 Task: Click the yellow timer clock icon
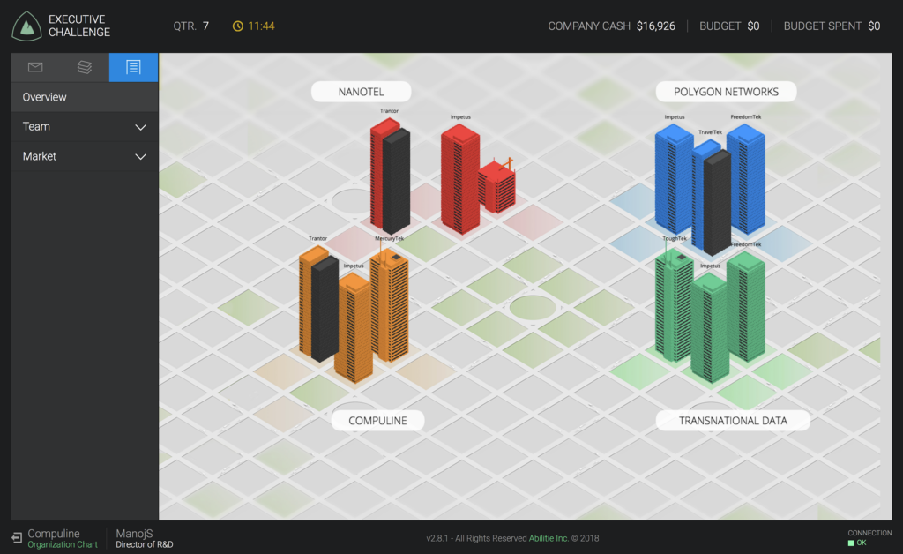coord(238,26)
